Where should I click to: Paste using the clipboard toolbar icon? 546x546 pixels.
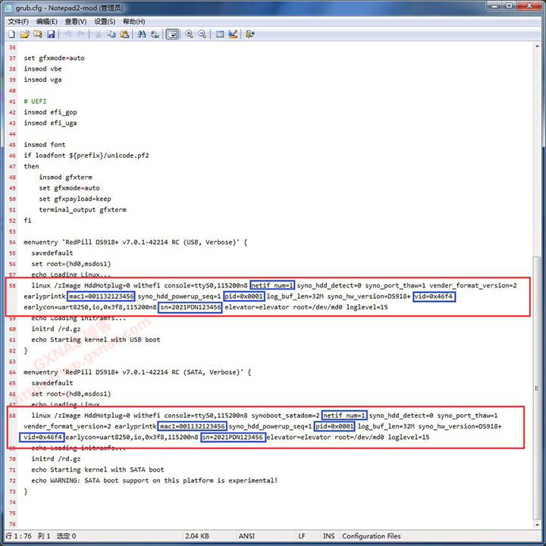(124, 35)
